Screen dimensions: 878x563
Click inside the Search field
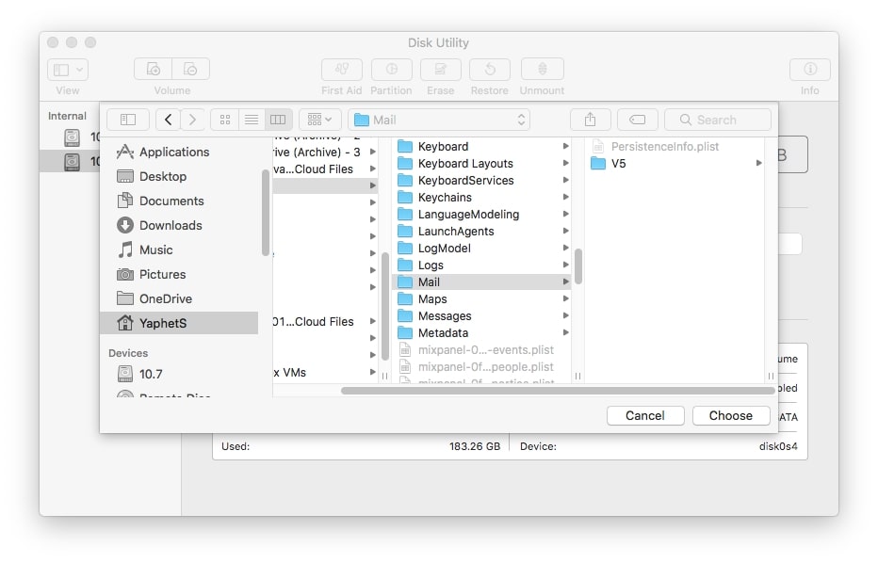717,120
